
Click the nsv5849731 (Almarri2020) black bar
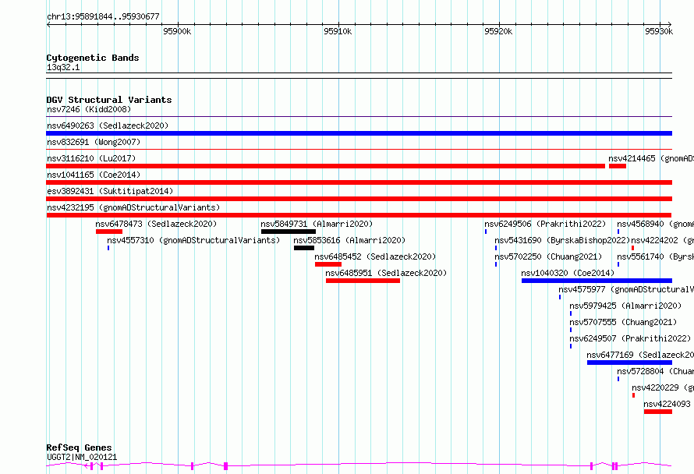click(289, 232)
